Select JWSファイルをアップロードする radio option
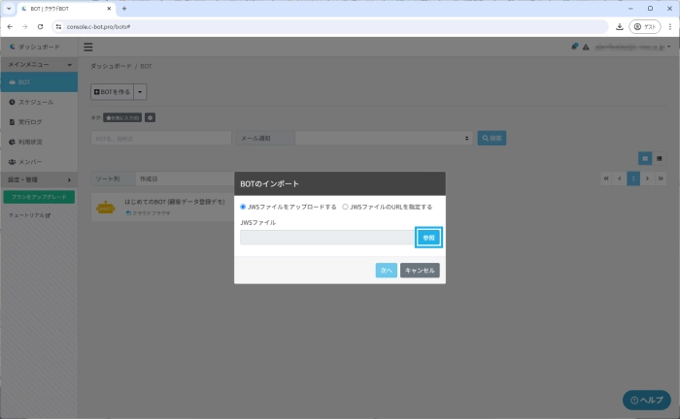The height and width of the screenshot is (419, 680). pos(243,207)
